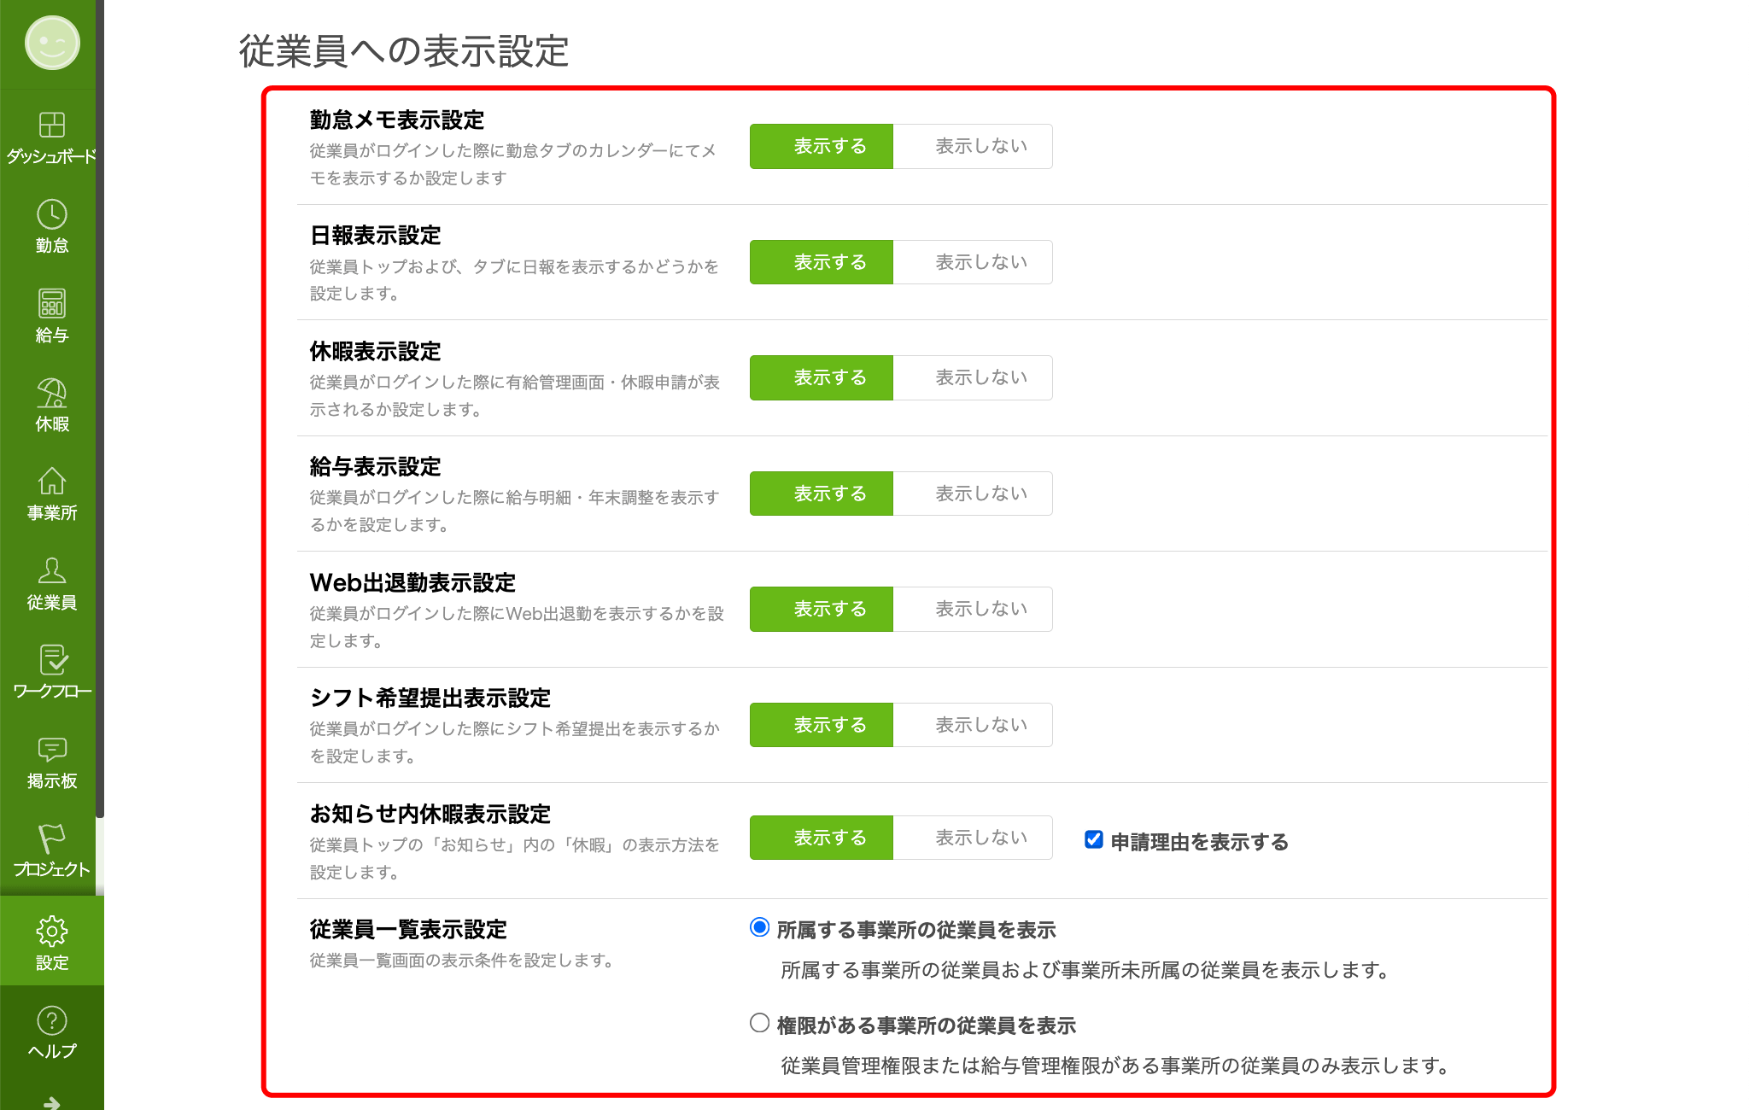
Task: Open the 給与 payroll calculator icon
Action: click(51, 304)
